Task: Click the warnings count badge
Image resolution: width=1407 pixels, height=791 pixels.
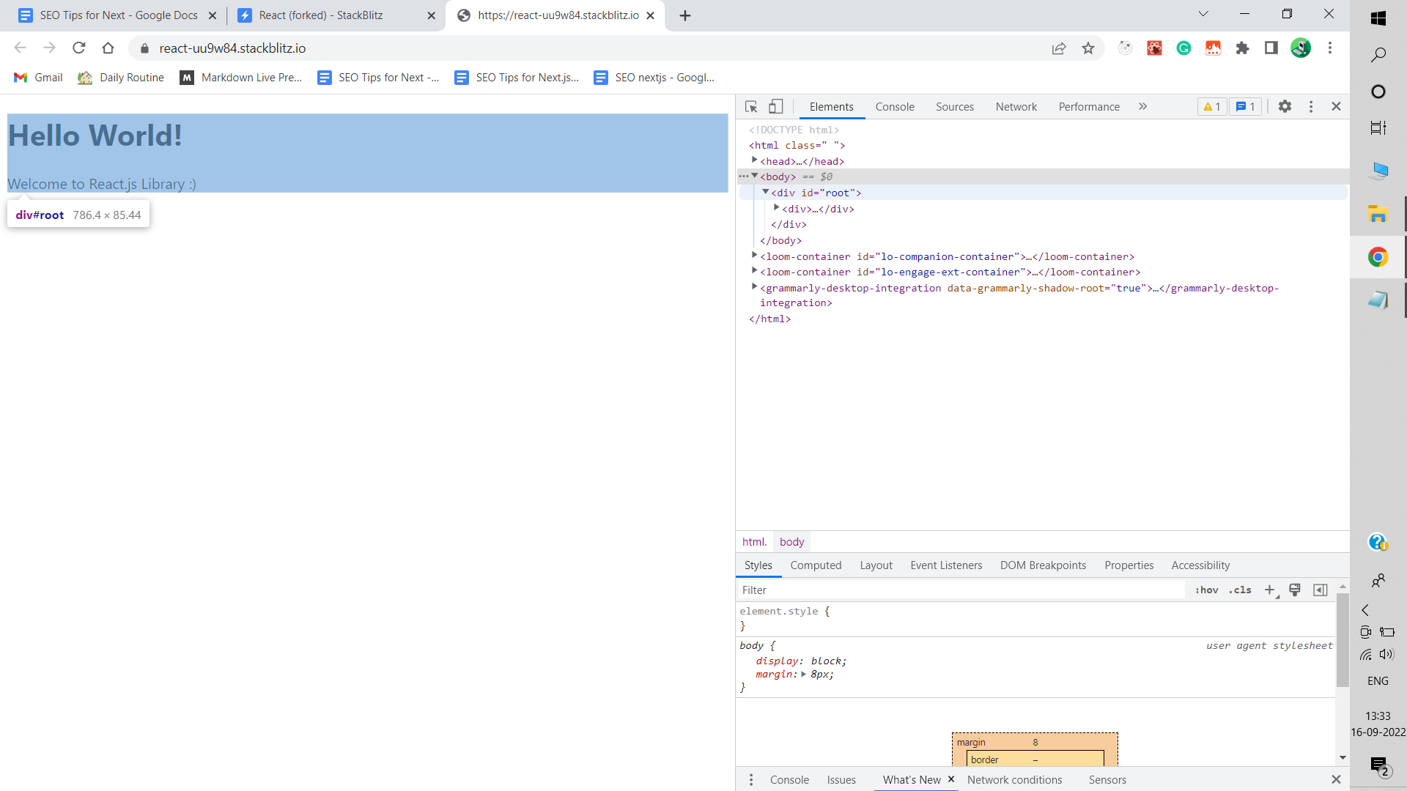Action: [x=1212, y=107]
